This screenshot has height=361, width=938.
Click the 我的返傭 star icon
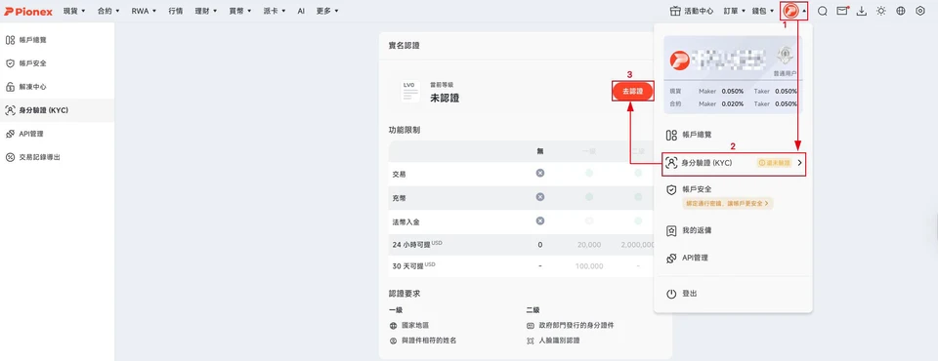671,230
